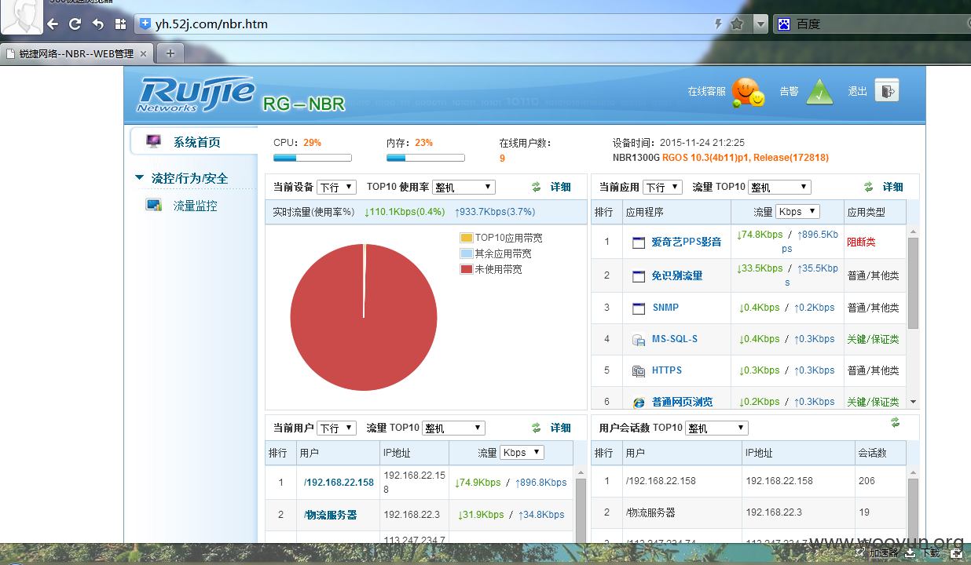Open the browser apps grid icon

(120, 24)
